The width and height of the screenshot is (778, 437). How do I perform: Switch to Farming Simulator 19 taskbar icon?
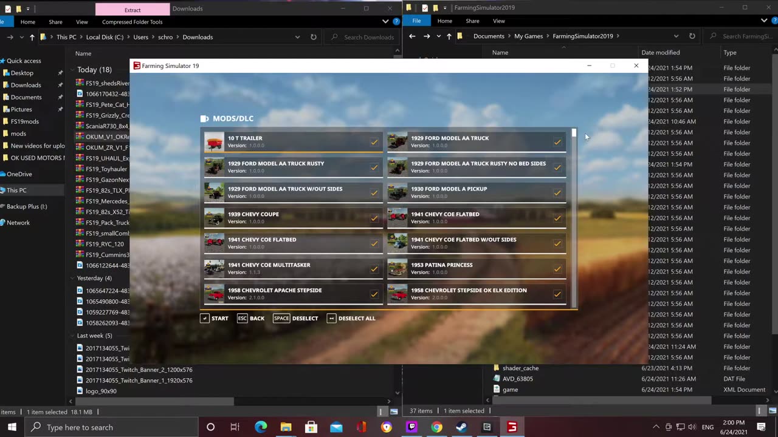512,427
